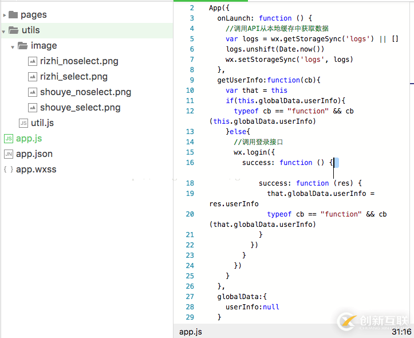Click the rizhi_noselect.png image file icon
Viewport: 414px width, 338px height.
click(33, 61)
